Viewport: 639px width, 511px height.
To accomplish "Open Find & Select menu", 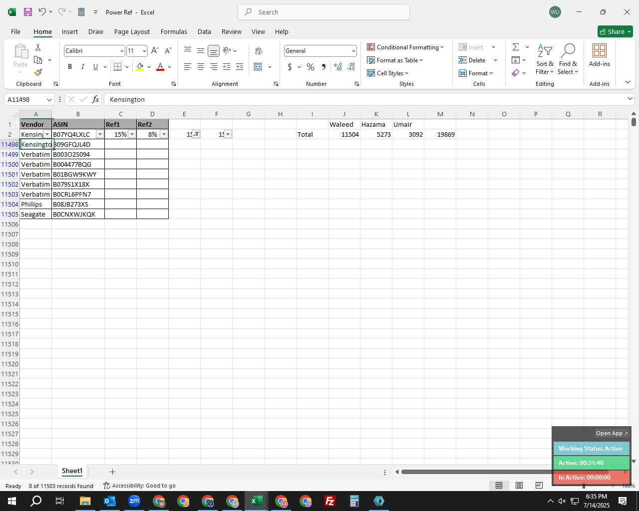I will (568, 59).
